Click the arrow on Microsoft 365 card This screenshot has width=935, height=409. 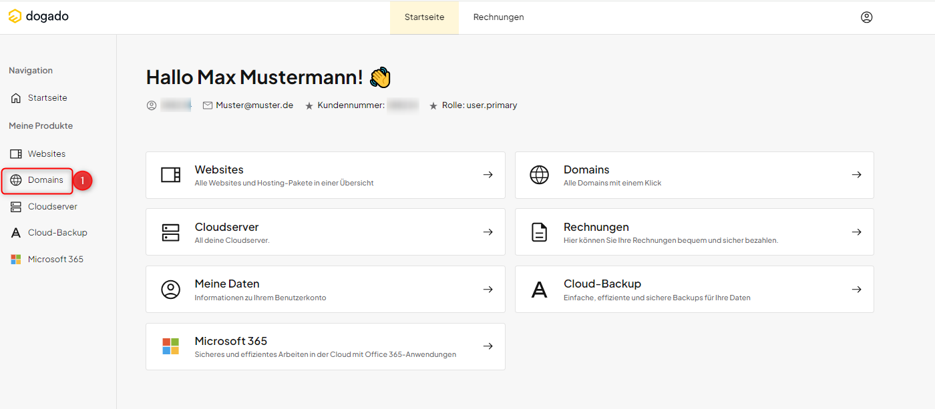488,346
